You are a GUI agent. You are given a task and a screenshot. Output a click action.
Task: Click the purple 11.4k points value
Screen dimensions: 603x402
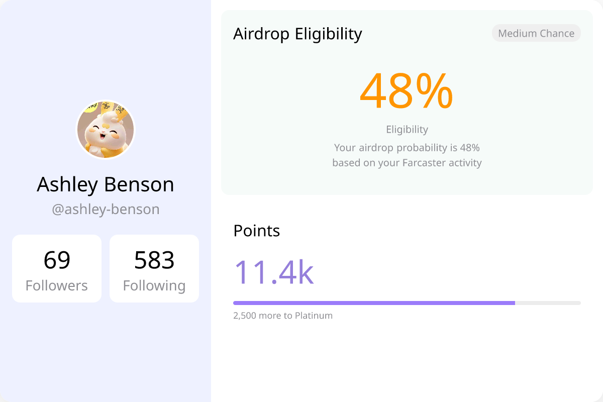274,272
